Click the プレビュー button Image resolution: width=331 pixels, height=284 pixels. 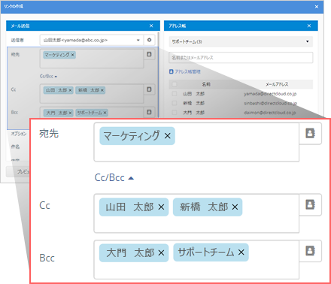pyautogui.click(x=18, y=171)
